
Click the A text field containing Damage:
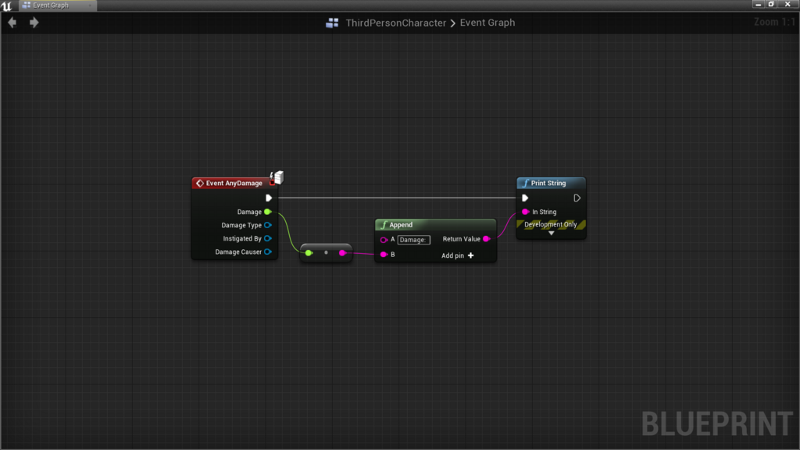[413, 240]
